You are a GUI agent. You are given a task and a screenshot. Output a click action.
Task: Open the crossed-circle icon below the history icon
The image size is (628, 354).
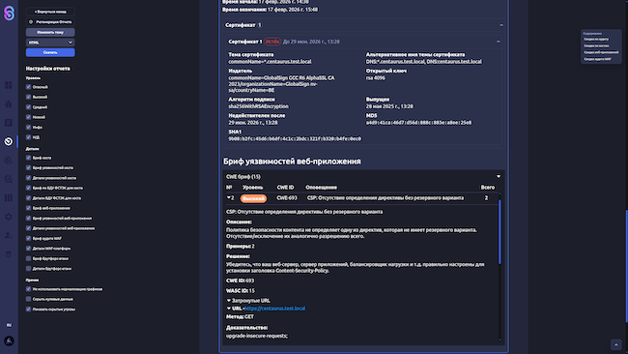9,161
